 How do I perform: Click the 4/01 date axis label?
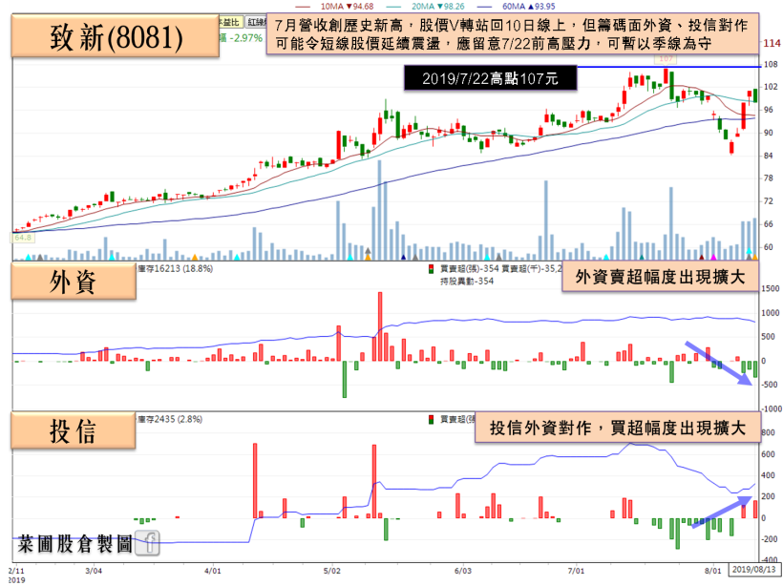(213, 571)
